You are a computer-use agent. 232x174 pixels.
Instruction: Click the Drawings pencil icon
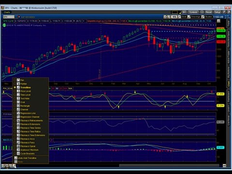coord(189,17)
